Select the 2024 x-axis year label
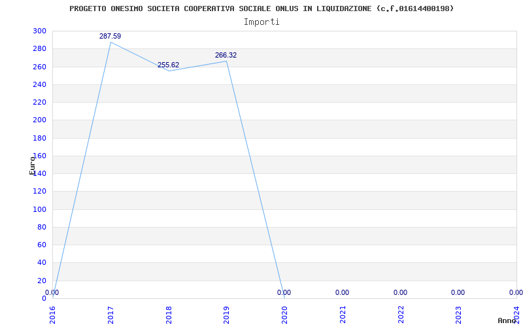The image size is (523, 327). 516,315
